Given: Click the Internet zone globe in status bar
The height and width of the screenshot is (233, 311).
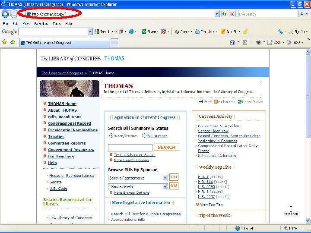Looking at the screenshot, I should (238, 228).
